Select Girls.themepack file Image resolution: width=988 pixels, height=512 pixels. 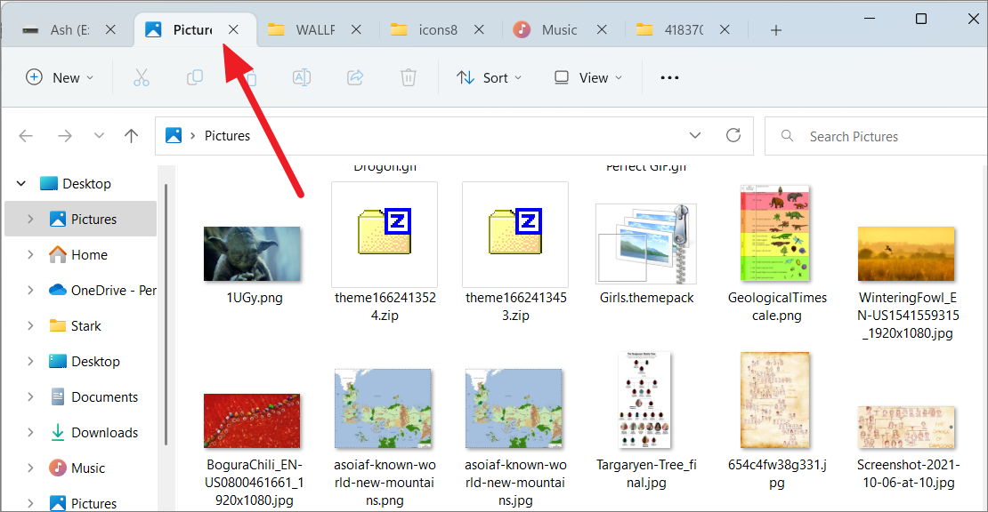(646, 254)
